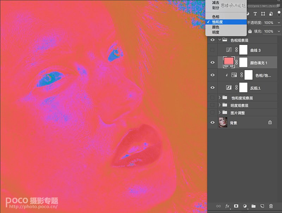Select the 颜色填充 1 layer mask

[x=243, y=63]
